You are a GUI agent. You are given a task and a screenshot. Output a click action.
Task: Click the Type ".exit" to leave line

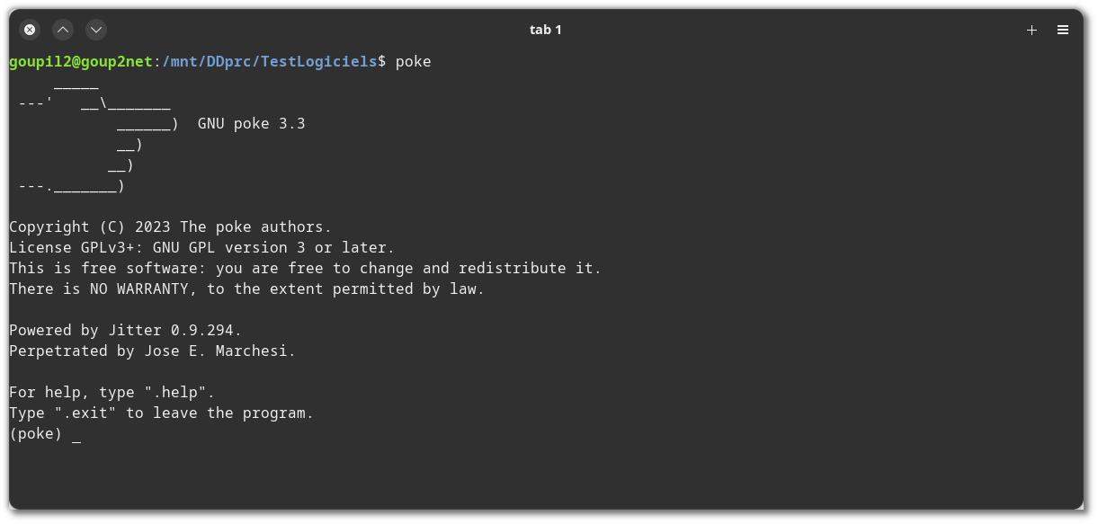[162, 413]
